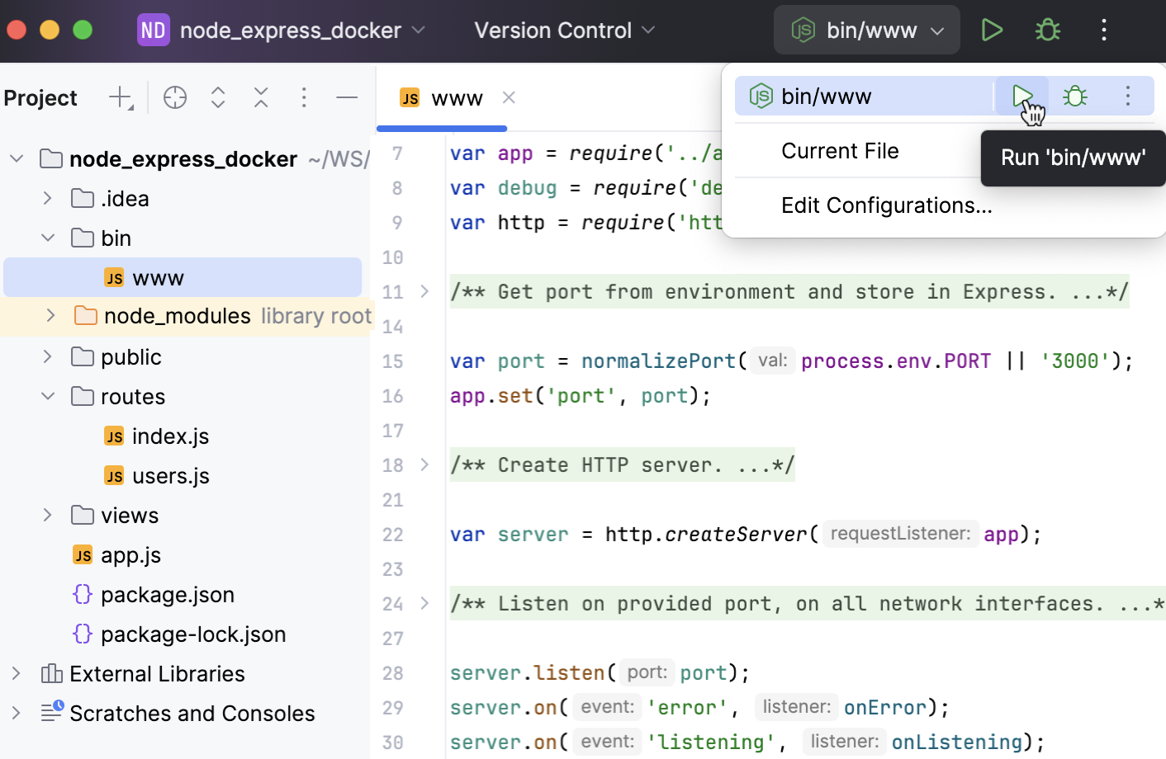This screenshot has height=759, width=1166.
Task: Click the debug icon inside the configurations popup
Action: click(1074, 96)
